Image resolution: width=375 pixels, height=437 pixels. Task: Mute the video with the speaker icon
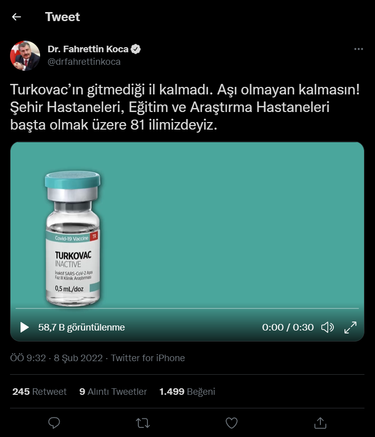pyautogui.click(x=327, y=327)
